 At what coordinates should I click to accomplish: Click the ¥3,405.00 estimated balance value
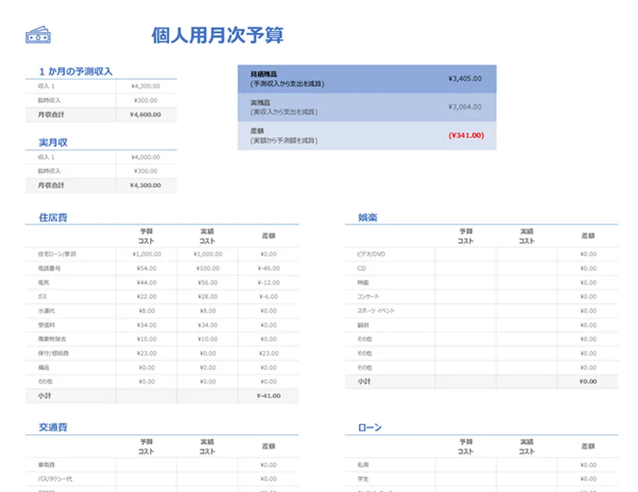pyautogui.click(x=465, y=78)
